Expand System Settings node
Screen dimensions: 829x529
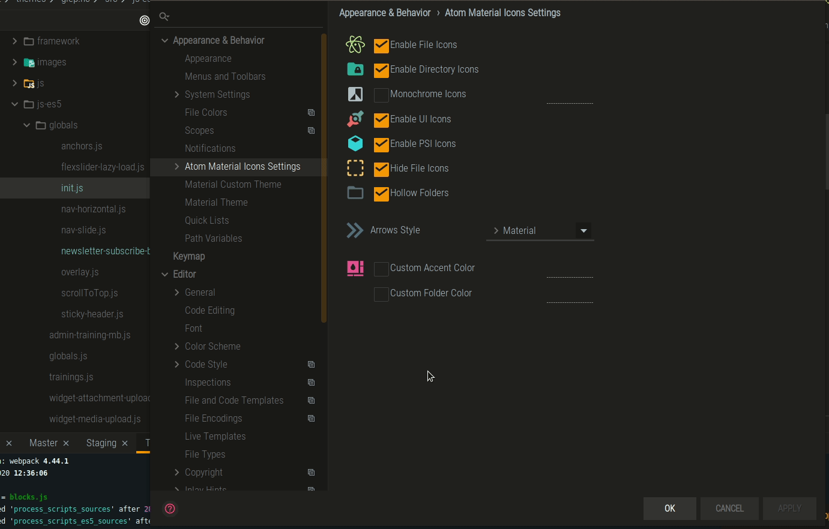[x=176, y=94]
